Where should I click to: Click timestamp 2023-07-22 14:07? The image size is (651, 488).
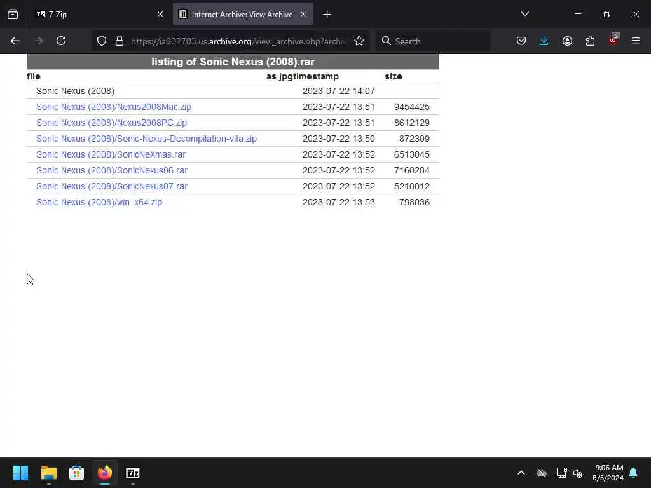coord(338,91)
